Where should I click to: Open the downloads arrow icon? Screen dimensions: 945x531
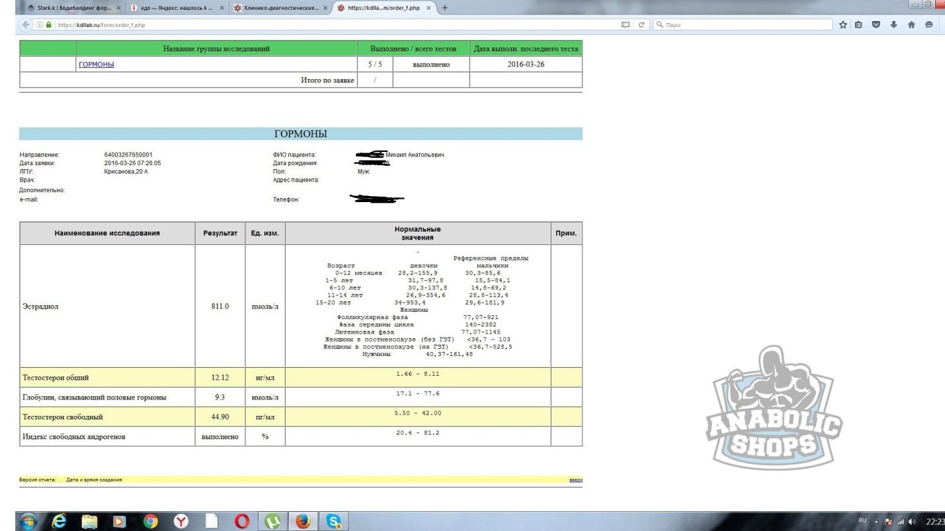pyautogui.click(x=894, y=25)
